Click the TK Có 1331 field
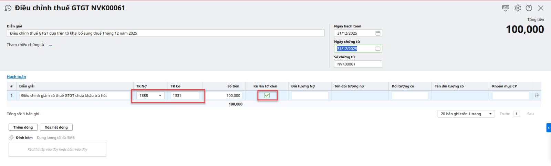Viewport: 551px width, 166px height. [x=185, y=96]
